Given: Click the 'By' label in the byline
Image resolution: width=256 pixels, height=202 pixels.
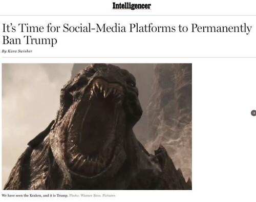Looking at the screenshot, I should (x=4, y=51).
